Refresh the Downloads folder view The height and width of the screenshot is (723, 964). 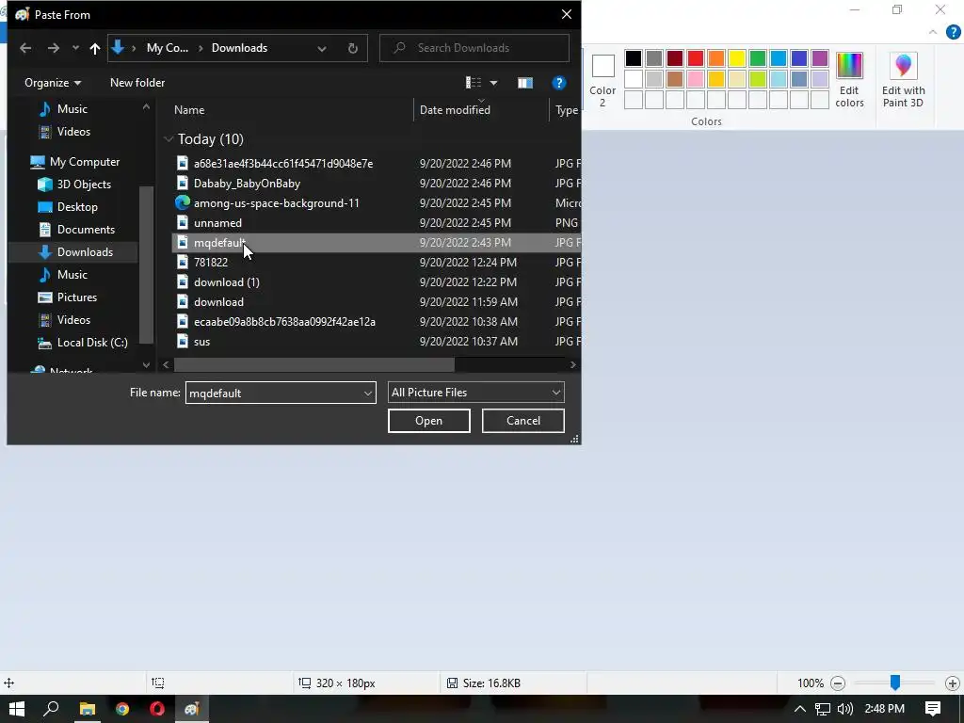pos(353,48)
